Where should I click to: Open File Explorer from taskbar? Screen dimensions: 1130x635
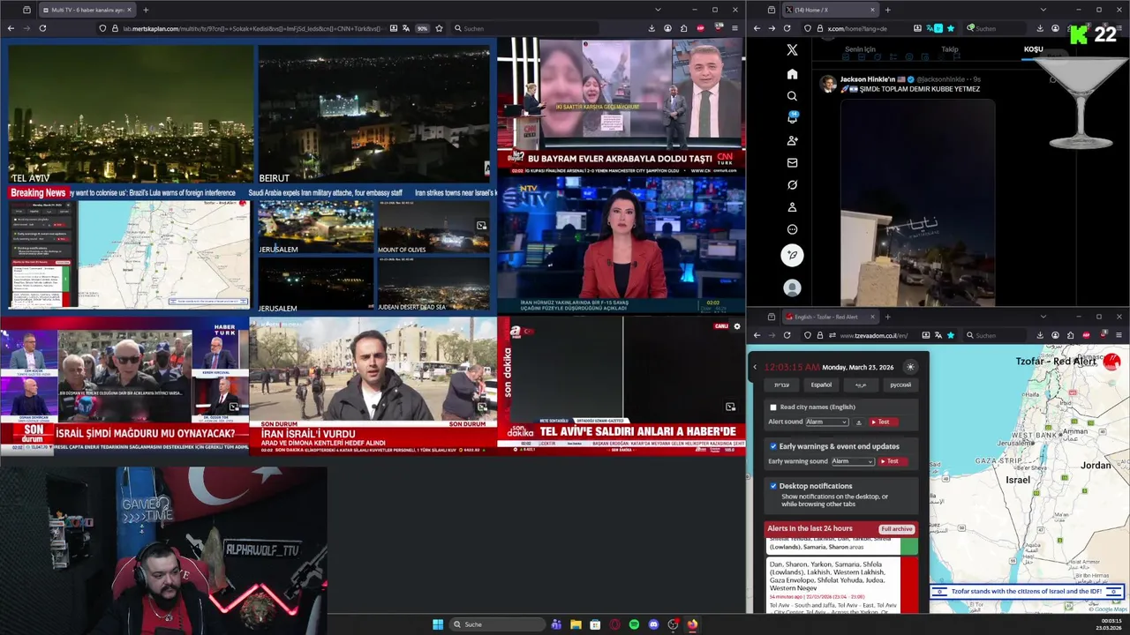coord(576,624)
